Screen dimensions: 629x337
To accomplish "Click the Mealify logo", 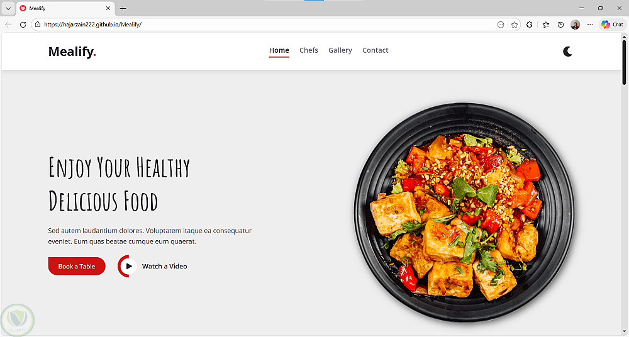I will click(72, 52).
